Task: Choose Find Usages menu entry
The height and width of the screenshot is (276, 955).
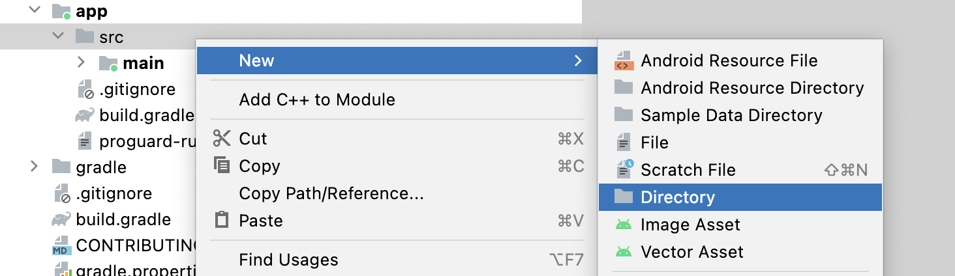Action: 288,260
